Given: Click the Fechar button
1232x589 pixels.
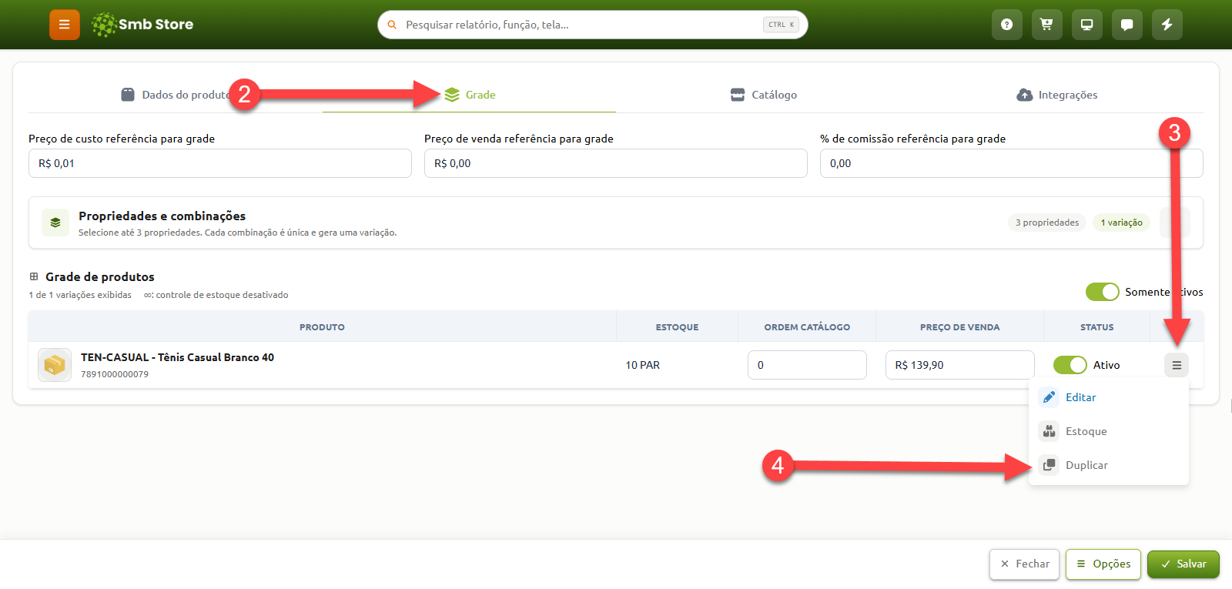Looking at the screenshot, I should pos(1025,564).
